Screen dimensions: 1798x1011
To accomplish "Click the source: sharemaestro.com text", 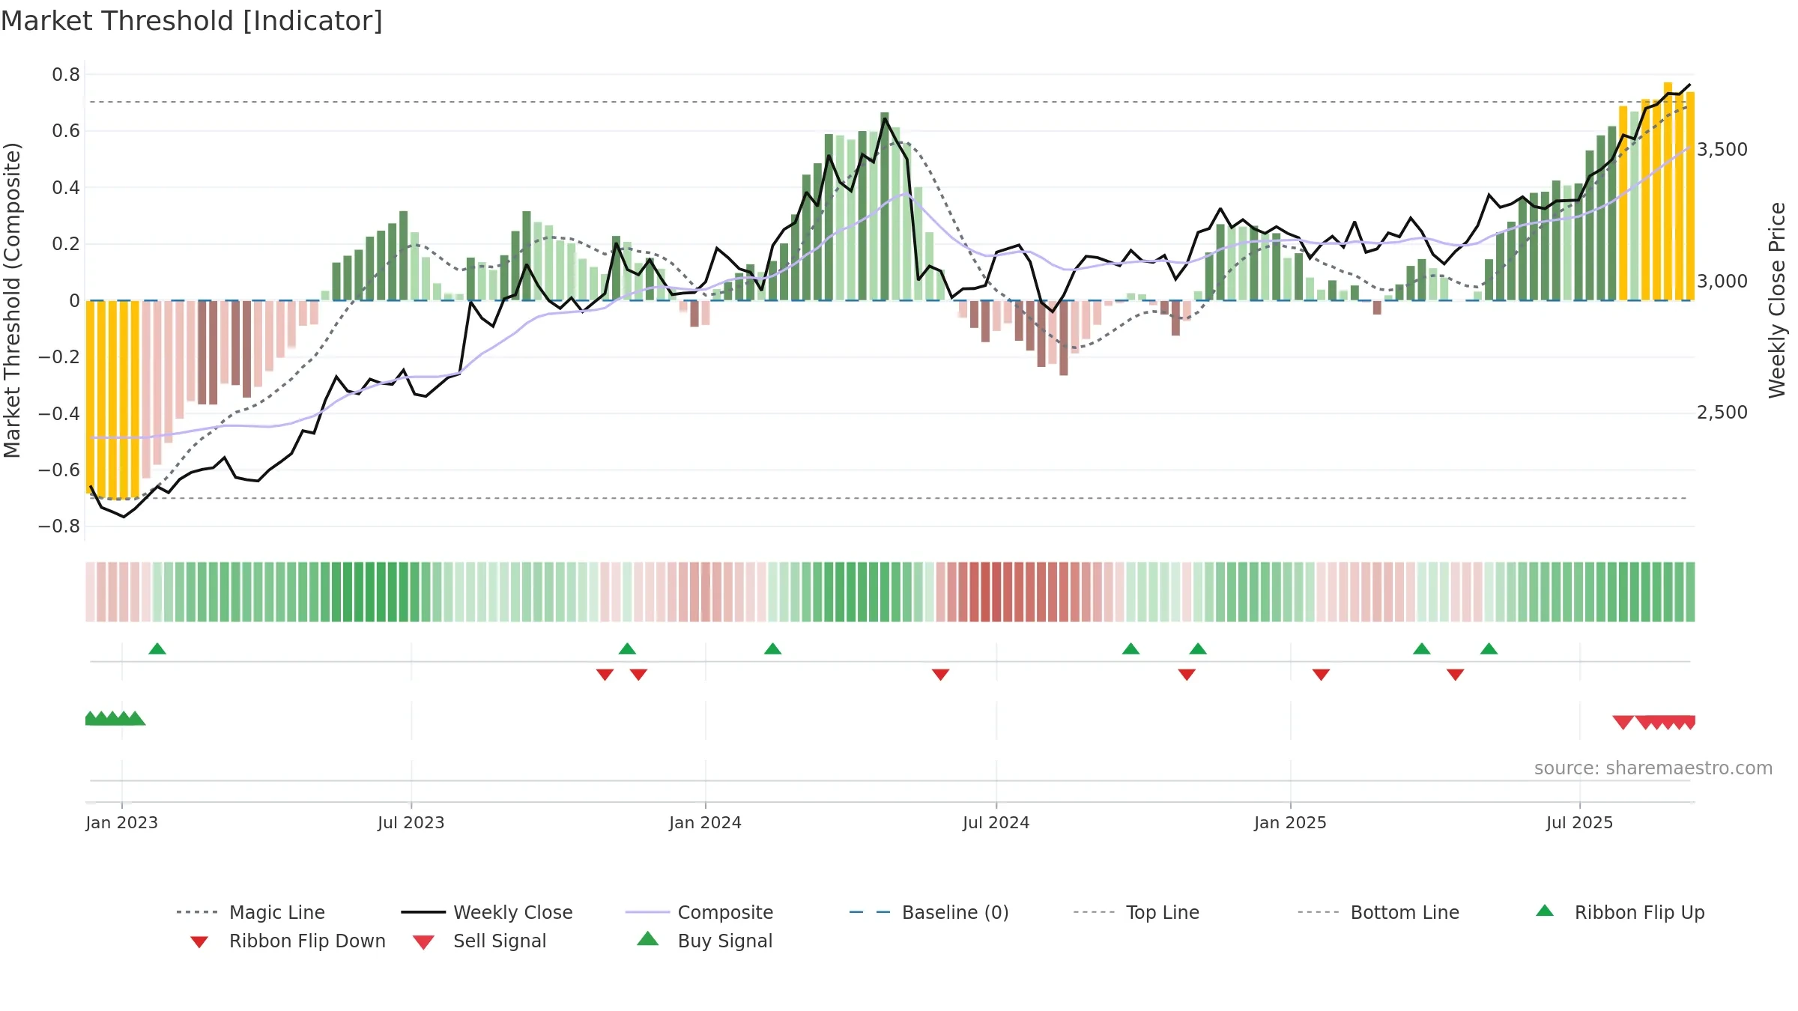I will pyautogui.click(x=1653, y=768).
